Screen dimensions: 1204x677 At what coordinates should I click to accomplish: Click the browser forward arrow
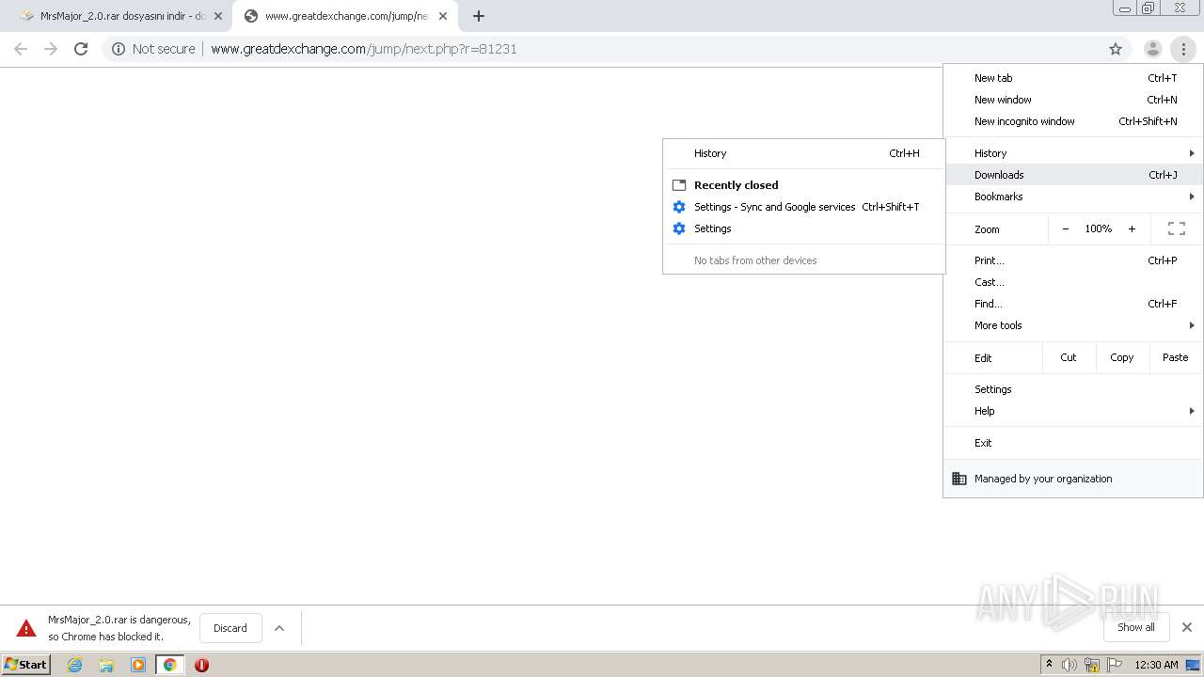coord(51,49)
